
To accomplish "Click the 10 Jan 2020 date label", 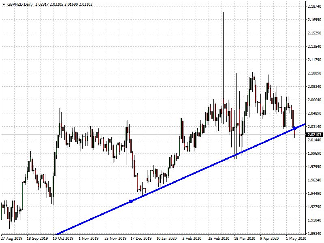I will tap(166, 238).
